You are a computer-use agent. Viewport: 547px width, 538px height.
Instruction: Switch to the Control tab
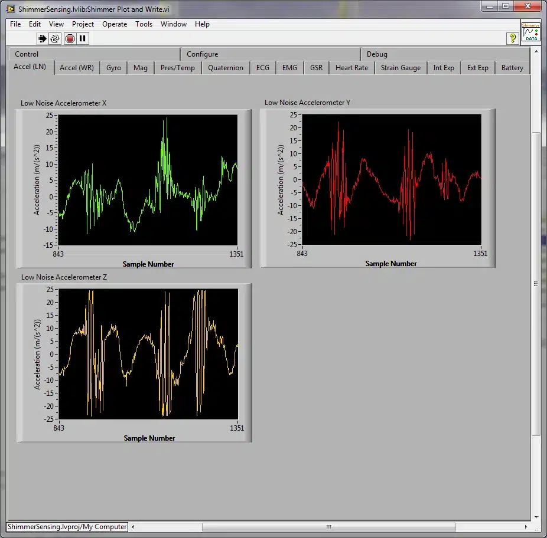click(93, 54)
